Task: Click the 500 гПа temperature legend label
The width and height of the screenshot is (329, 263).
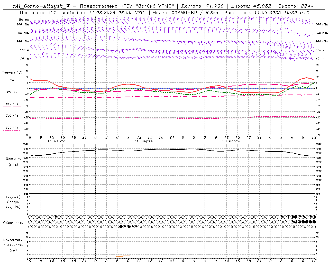Action: click(x=12, y=128)
